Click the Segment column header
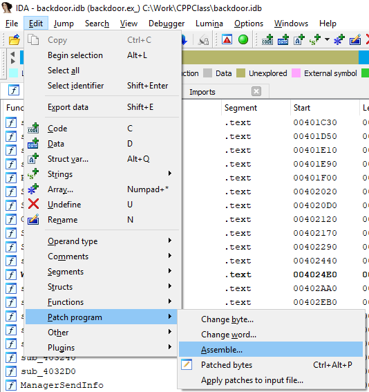Viewport: 369px width, 392px height. (256, 108)
